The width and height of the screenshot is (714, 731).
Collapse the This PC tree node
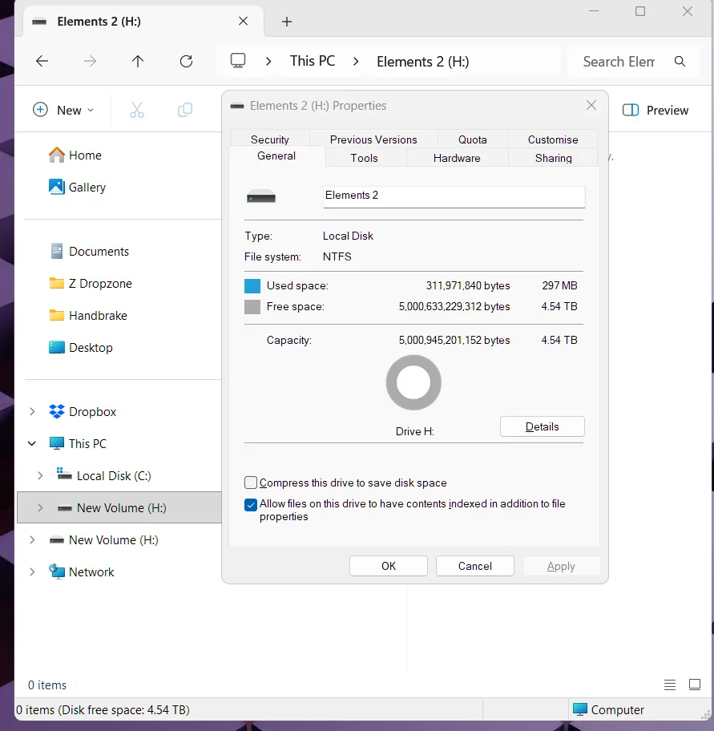pos(32,443)
